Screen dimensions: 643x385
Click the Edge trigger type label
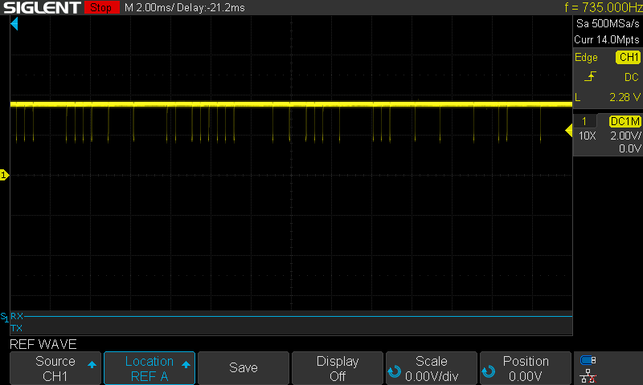coord(586,57)
